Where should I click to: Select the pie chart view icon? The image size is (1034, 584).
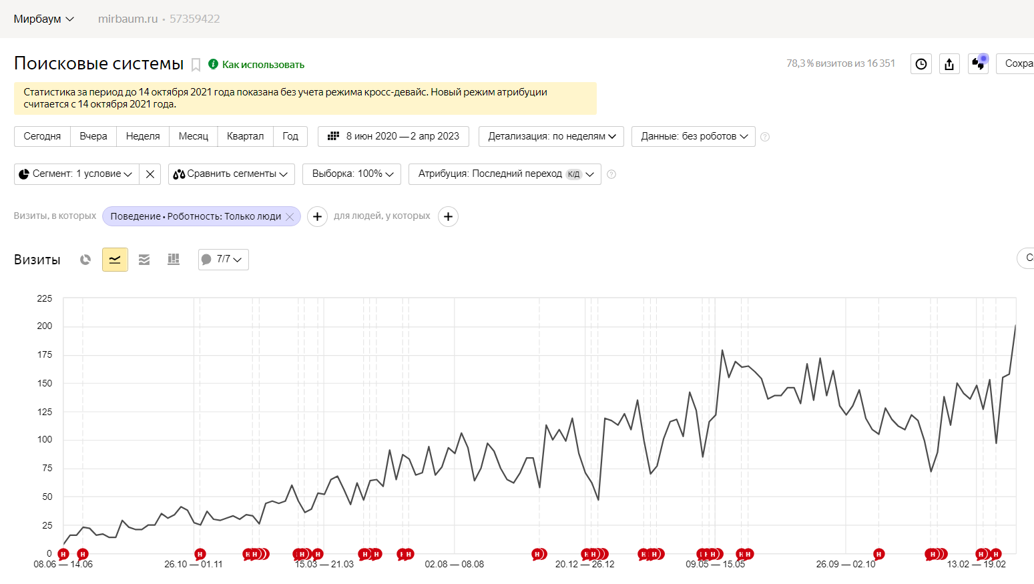85,260
